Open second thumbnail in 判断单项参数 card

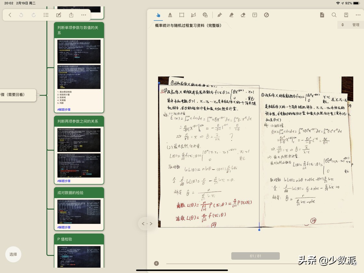(x=79, y=77)
